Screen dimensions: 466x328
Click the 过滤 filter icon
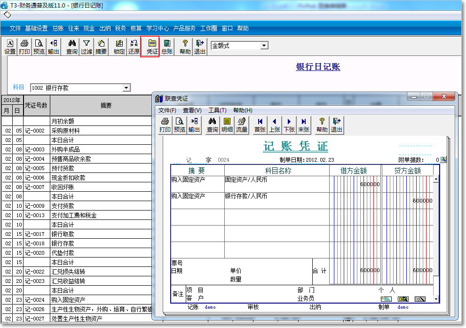(87, 47)
